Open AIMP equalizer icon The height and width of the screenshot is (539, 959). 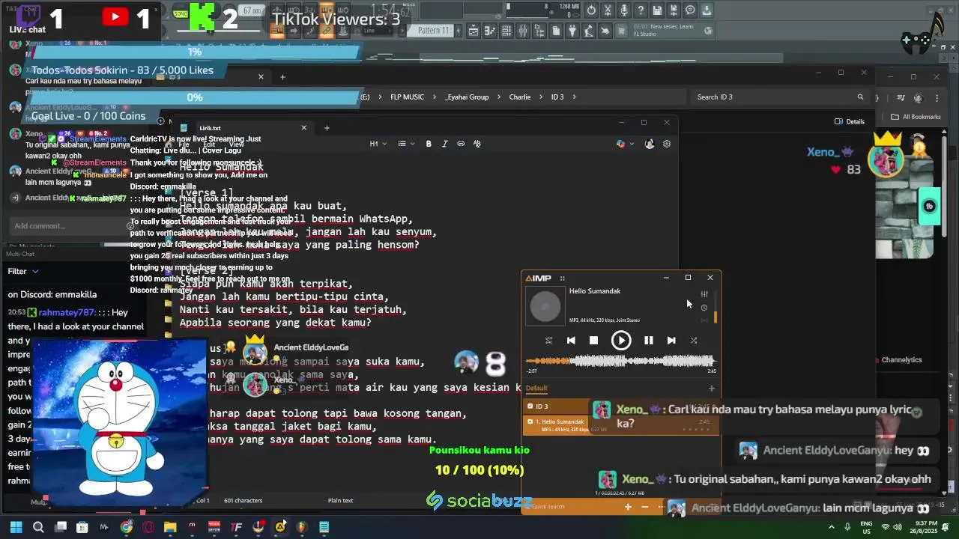(704, 294)
